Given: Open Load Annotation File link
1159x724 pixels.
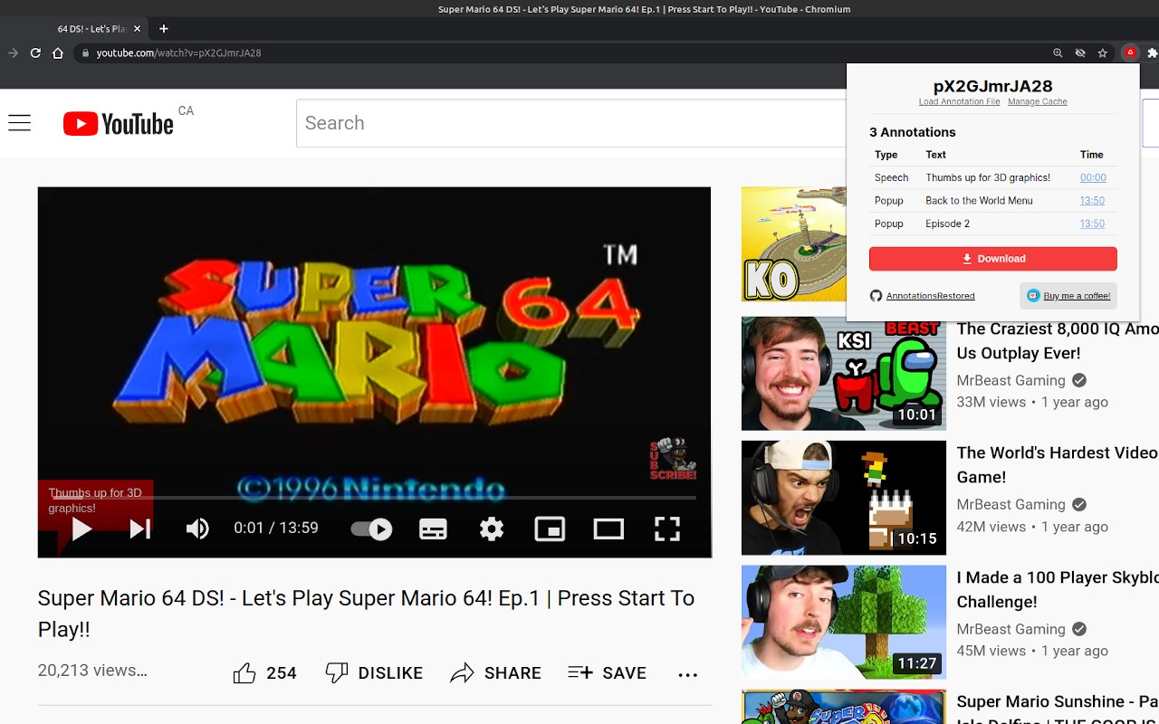Looking at the screenshot, I should (x=959, y=101).
